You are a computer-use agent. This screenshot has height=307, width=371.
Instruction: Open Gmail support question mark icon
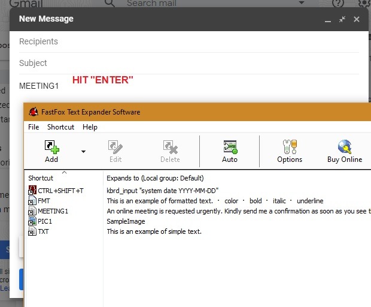tap(337, 3)
